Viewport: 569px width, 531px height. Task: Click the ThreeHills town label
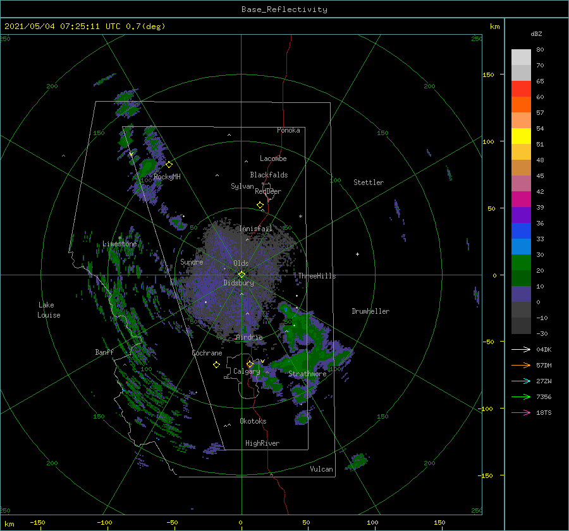coord(317,276)
